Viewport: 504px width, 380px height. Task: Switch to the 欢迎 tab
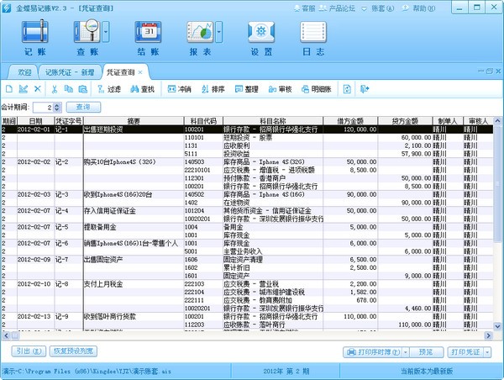click(25, 71)
